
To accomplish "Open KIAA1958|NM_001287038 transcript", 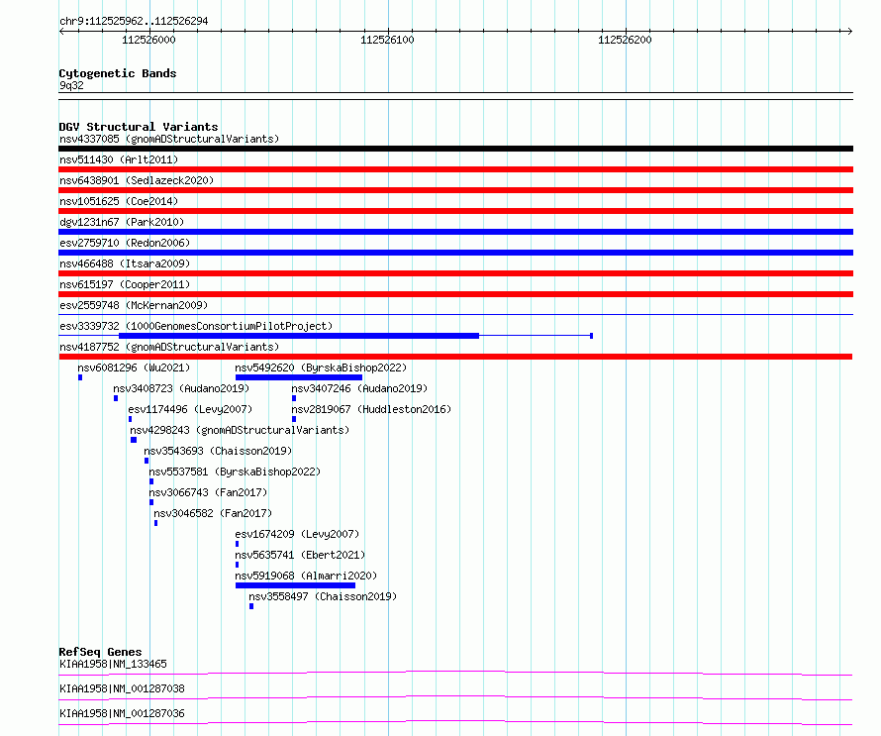I will pos(122,688).
